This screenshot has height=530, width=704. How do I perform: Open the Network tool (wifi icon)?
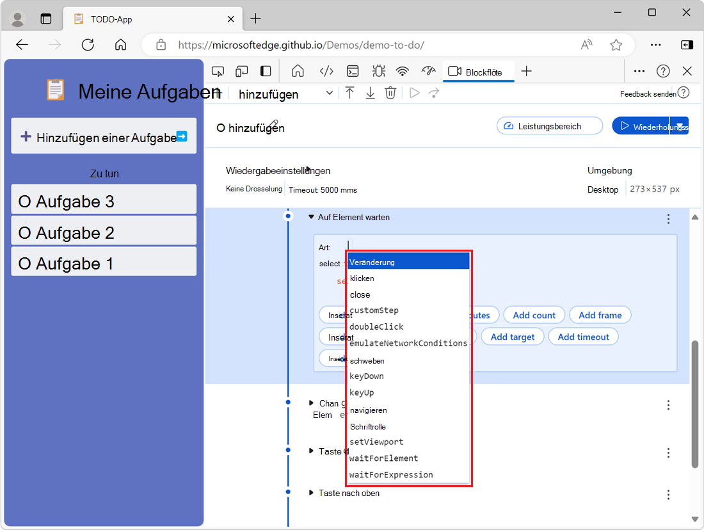[403, 71]
